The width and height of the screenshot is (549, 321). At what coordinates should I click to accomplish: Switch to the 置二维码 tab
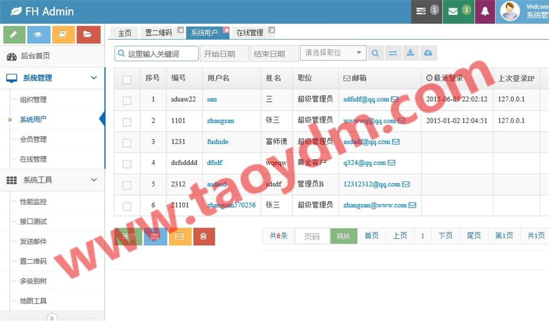tap(159, 33)
